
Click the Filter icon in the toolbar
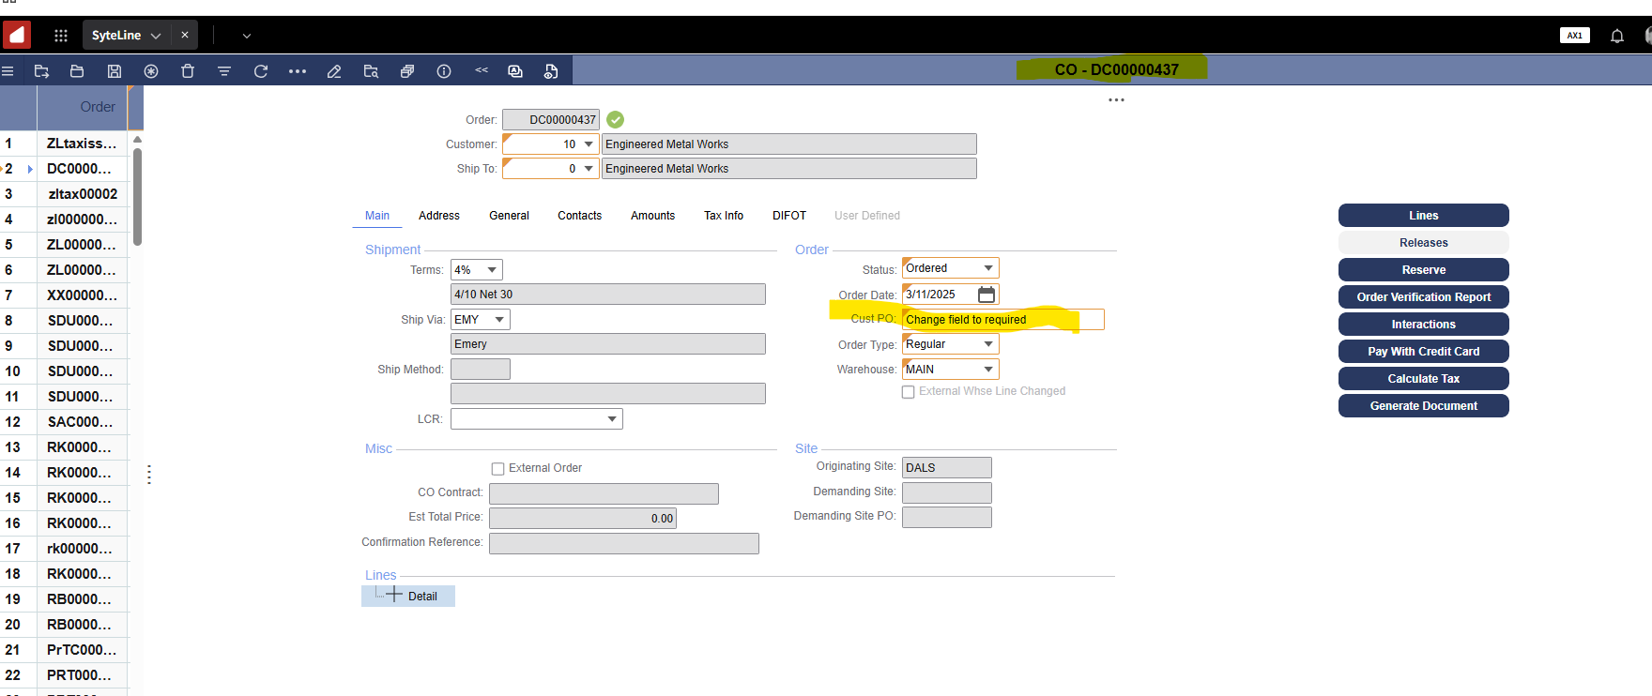coord(224,71)
